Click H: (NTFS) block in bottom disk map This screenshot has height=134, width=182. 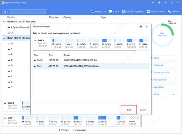click(x=78, y=121)
